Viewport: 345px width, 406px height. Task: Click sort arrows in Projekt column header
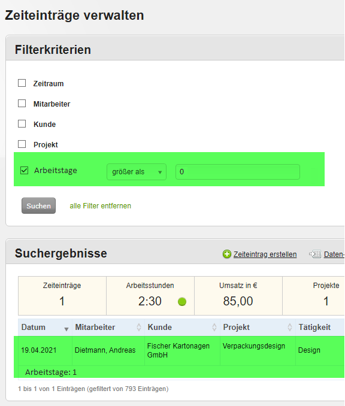(x=289, y=328)
